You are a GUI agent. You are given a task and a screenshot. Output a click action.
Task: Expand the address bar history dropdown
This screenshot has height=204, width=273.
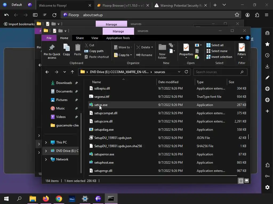179,72
